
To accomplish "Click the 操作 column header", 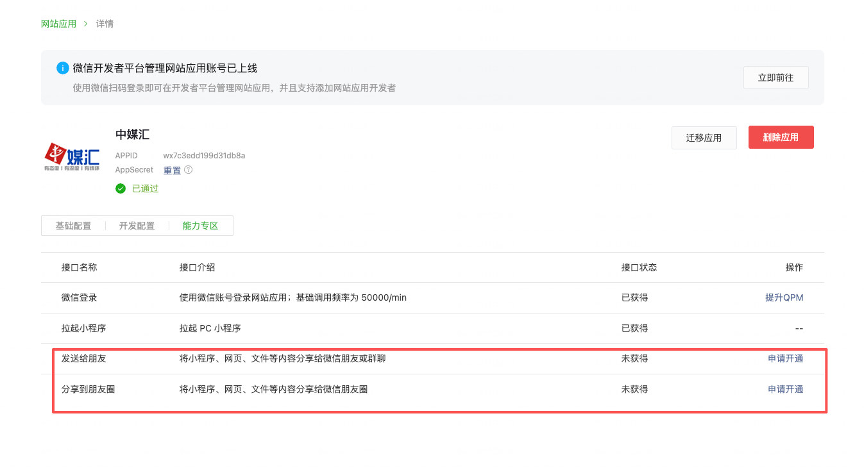I will 794,267.
